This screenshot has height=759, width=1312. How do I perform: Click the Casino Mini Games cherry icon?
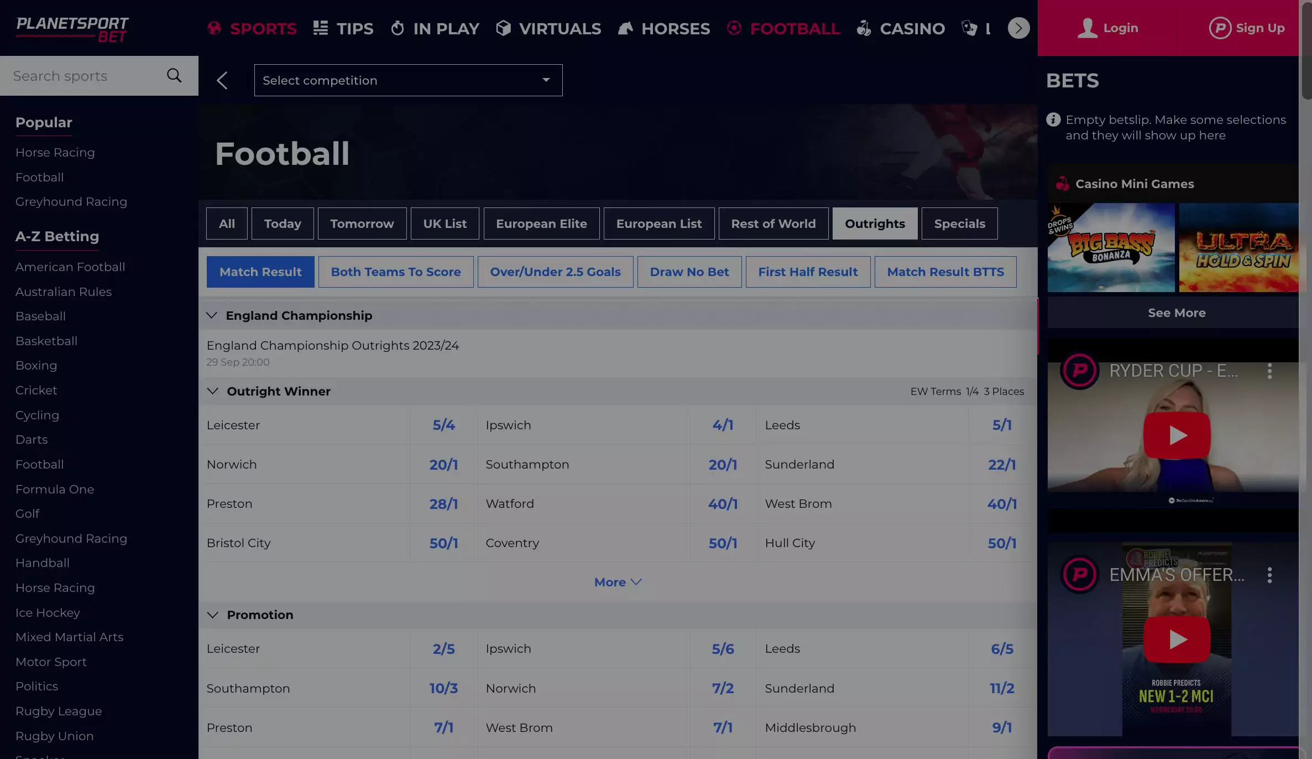click(1062, 184)
